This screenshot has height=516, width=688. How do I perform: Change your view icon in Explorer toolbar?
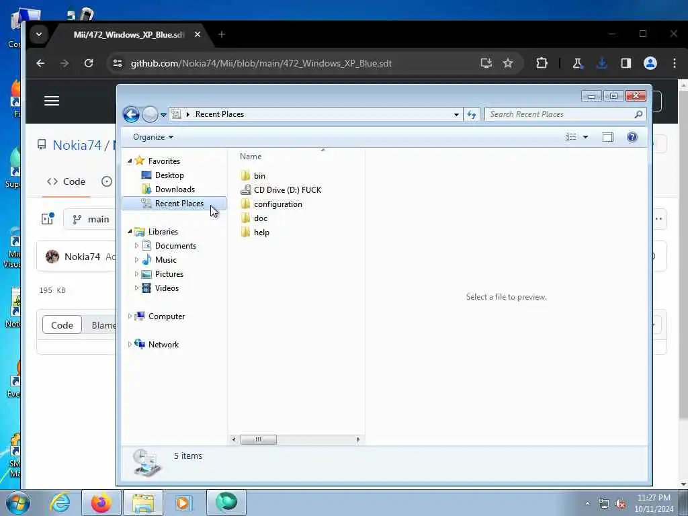click(571, 137)
